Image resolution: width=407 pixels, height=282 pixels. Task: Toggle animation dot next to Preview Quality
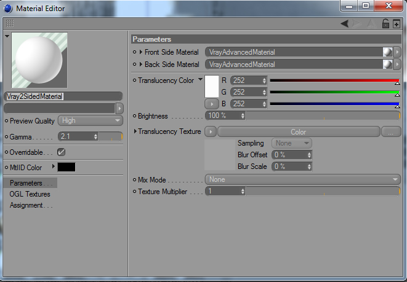tap(7, 120)
